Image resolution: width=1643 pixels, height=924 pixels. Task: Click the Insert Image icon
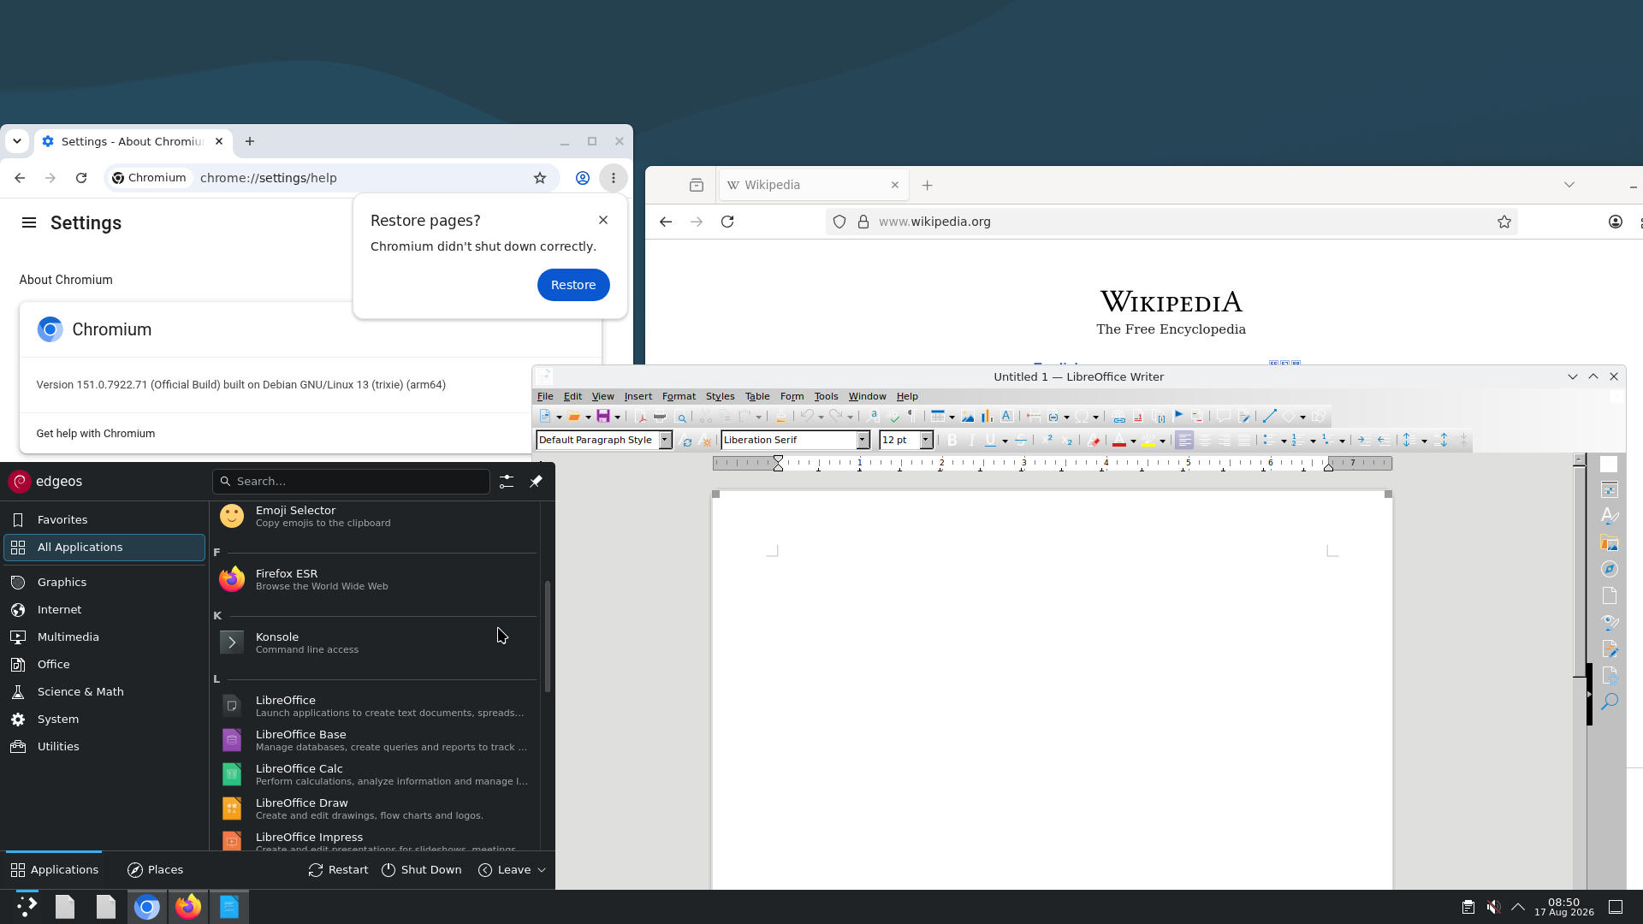point(968,417)
